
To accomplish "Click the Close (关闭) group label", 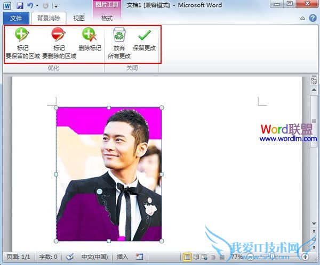I will pyautogui.click(x=132, y=68).
